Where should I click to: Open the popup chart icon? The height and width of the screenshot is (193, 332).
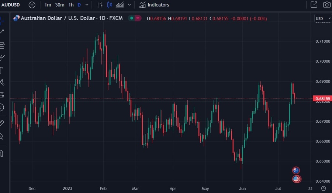tap(314, 5)
